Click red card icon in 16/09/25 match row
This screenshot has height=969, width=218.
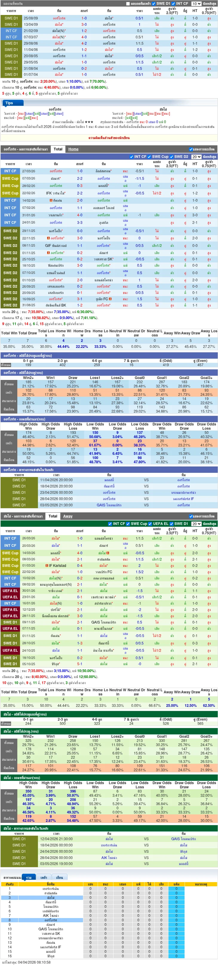point(110,299)
